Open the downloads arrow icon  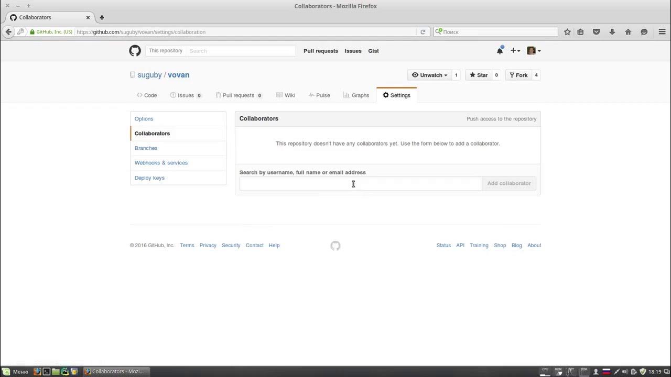click(x=612, y=32)
